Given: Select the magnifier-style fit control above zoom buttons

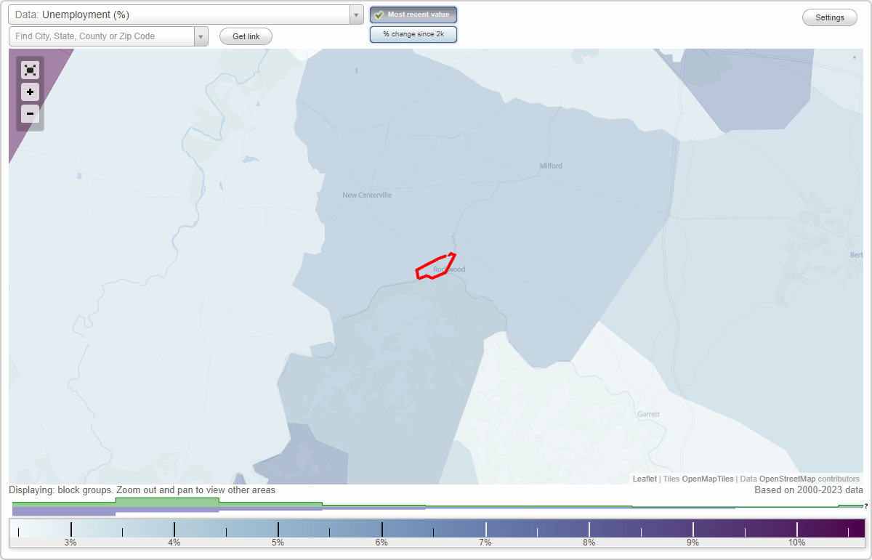Looking at the screenshot, I should coord(30,70).
